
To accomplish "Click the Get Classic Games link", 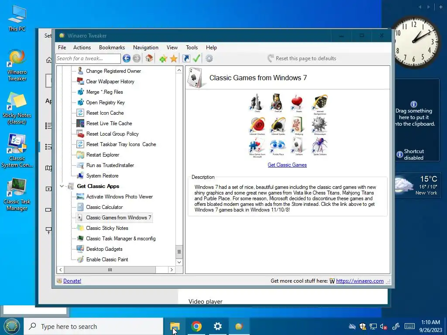I will click(x=287, y=165).
